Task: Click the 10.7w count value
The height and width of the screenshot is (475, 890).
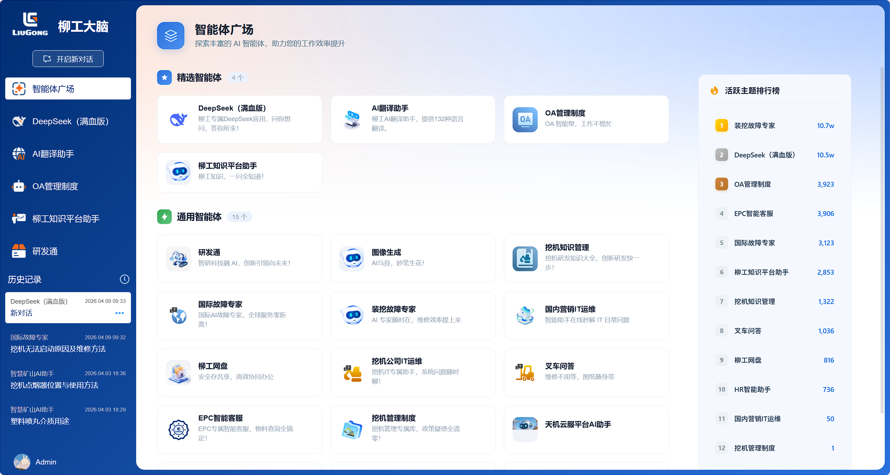Action: [x=825, y=126]
